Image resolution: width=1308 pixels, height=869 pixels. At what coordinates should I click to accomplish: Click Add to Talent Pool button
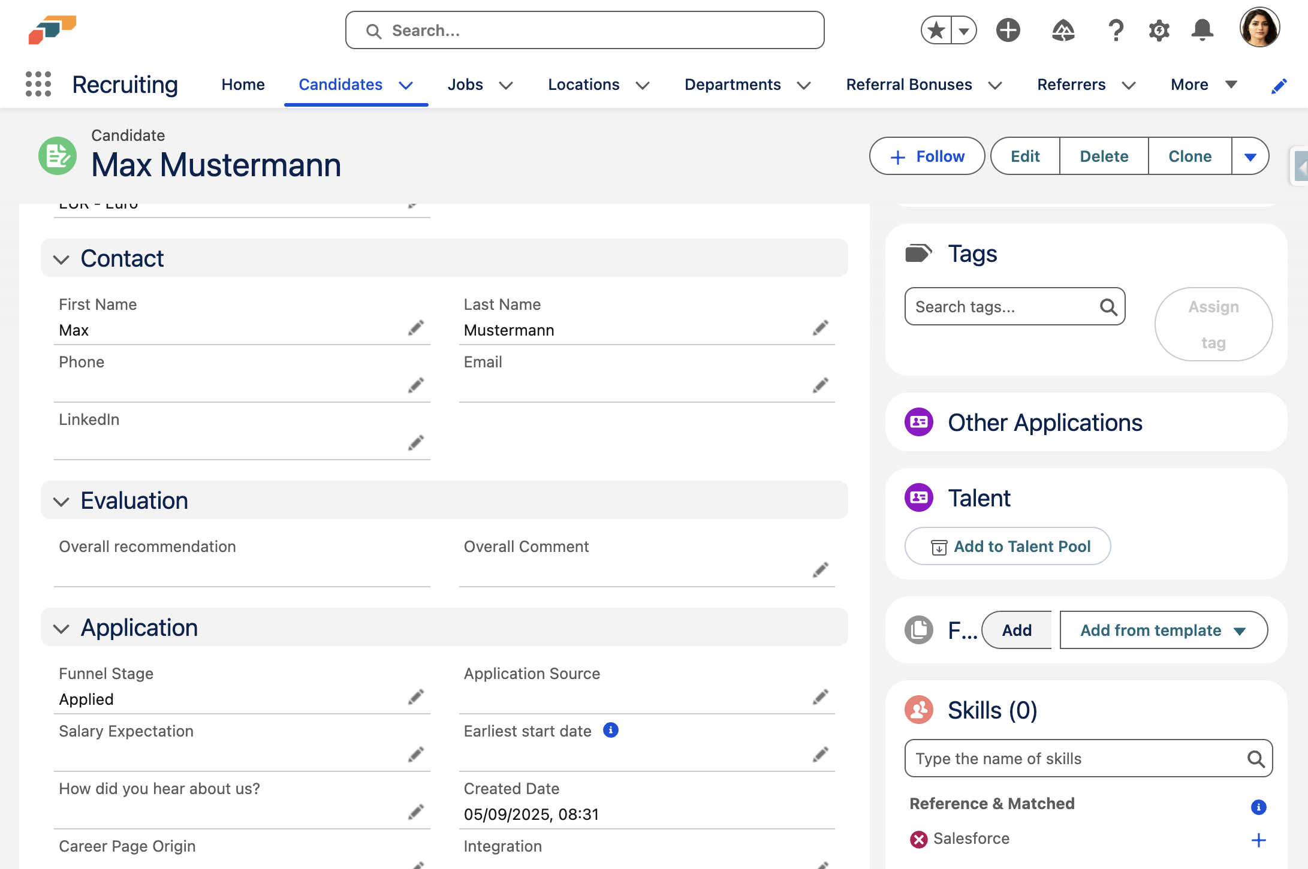click(x=1008, y=547)
